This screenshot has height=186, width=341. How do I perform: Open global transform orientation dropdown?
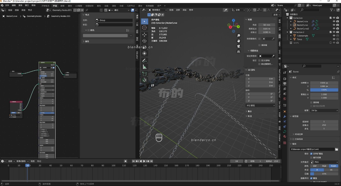pos(238,10)
